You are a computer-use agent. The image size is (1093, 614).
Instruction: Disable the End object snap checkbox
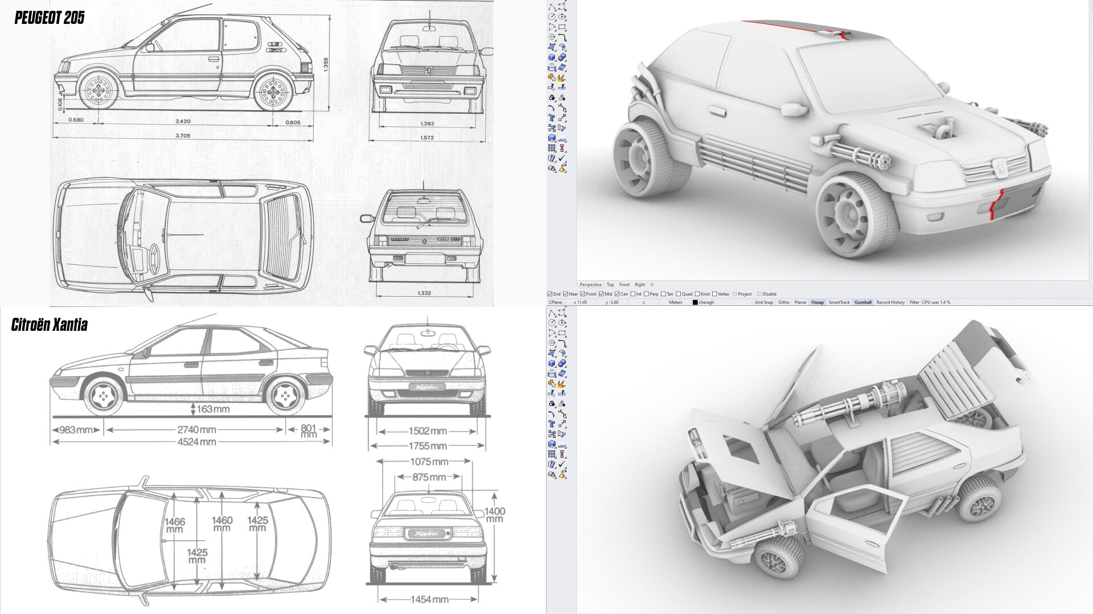click(x=550, y=294)
